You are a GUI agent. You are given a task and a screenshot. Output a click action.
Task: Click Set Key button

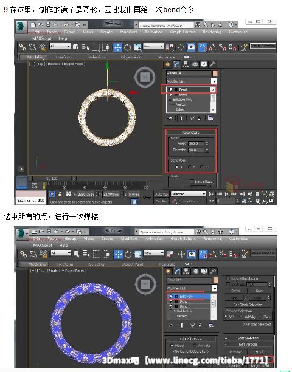[x=162, y=201]
